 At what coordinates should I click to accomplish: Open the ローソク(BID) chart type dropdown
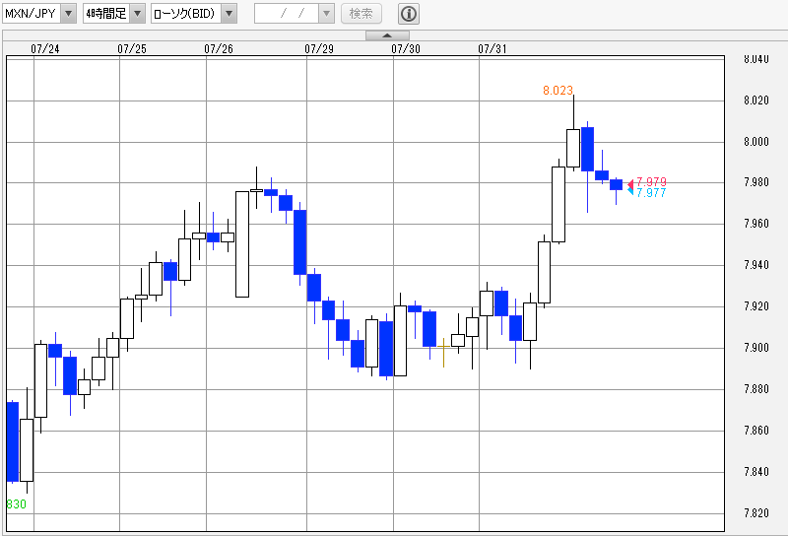(x=229, y=14)
